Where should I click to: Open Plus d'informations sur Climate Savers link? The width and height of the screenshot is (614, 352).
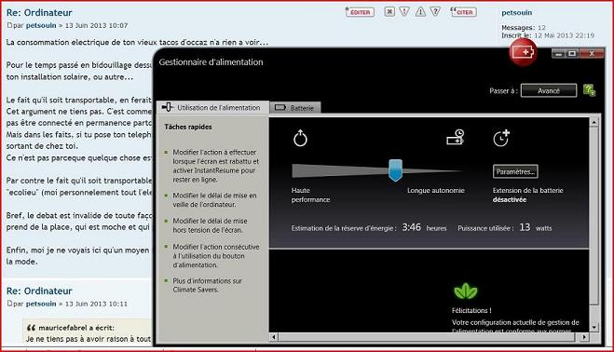tap(207, 285)
